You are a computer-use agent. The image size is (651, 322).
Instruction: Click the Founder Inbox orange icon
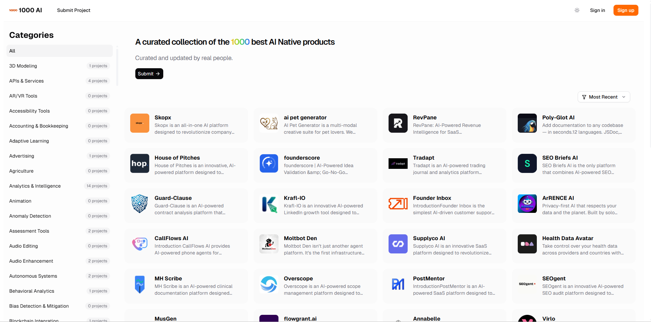(x=398, y=204)
